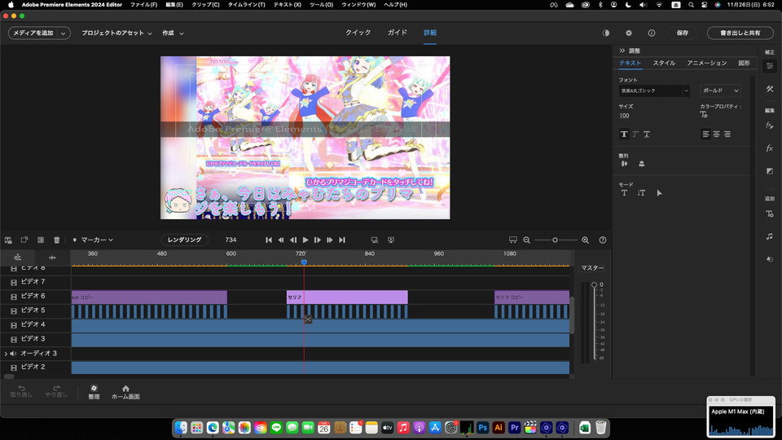Click the first timeline toolbar tool icon
The image size is (782, 440).
coord(8,240)
